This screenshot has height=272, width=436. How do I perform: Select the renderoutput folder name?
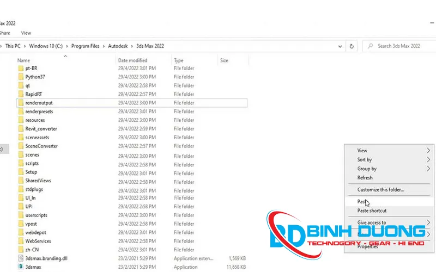pos(39,103)
